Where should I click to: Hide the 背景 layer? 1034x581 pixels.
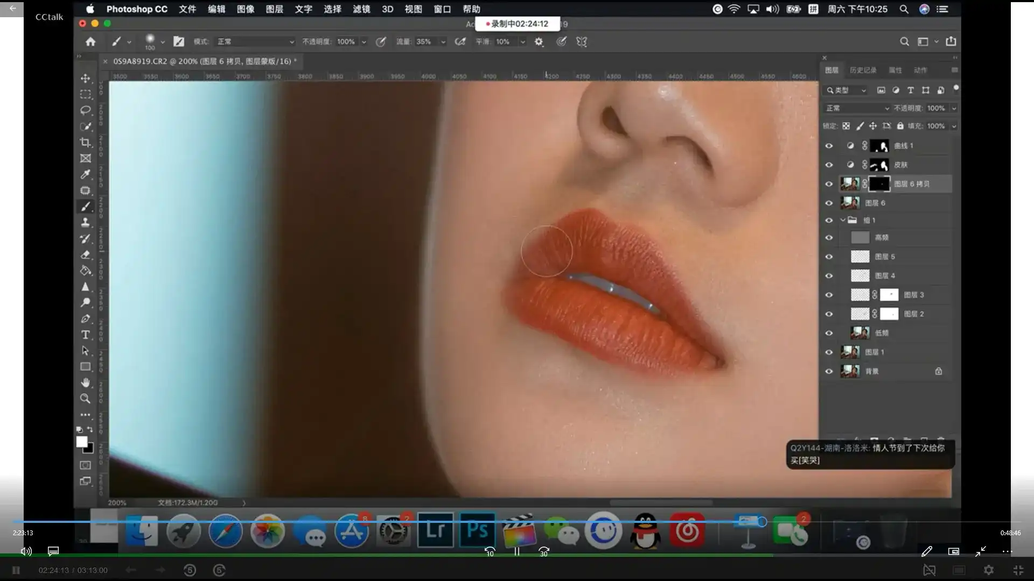click(x=829, y=371)
